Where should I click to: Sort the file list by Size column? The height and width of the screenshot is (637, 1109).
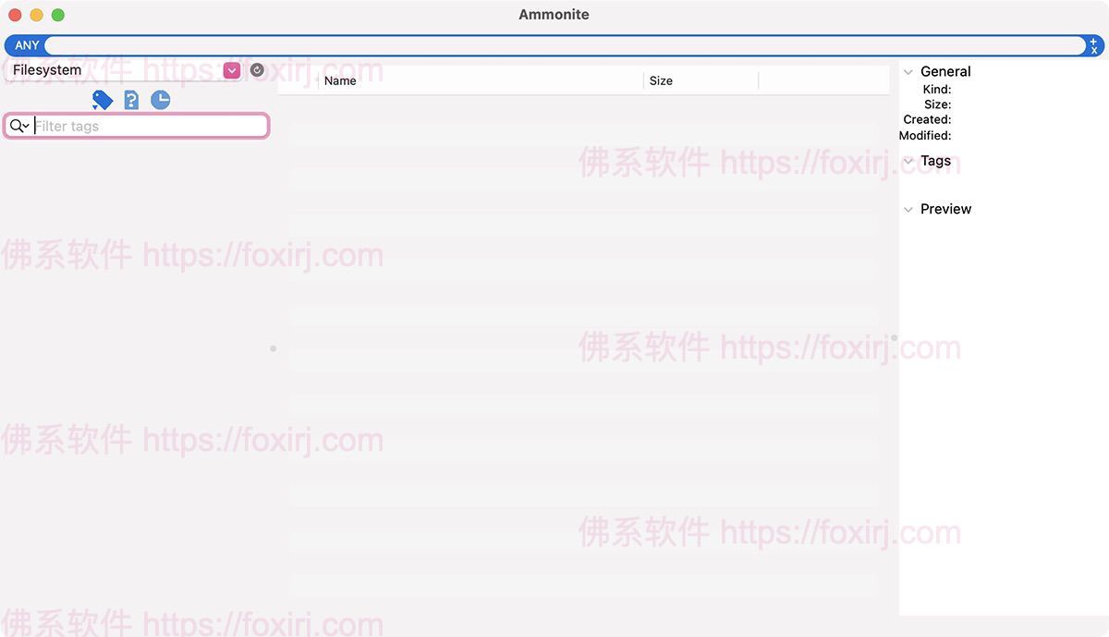700,81
